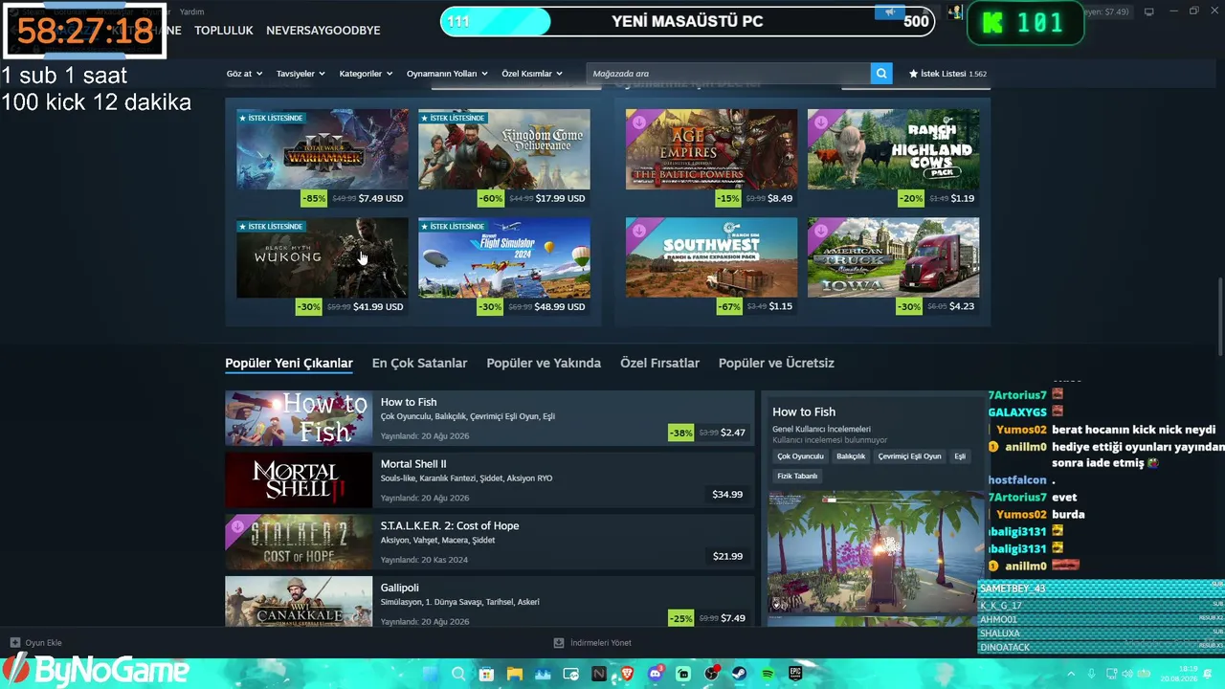Open the Flight Simulator 2024 capsule

point(504,257)
